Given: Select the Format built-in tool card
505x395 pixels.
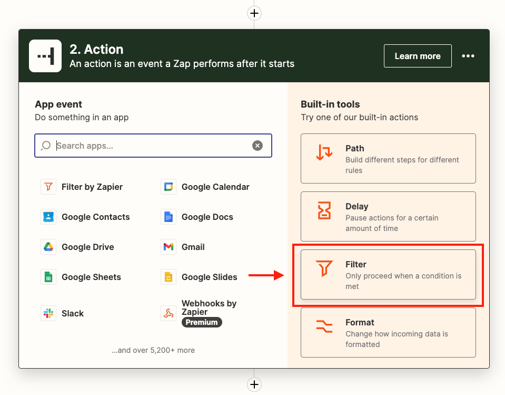Looking at the screenshot, I should pyautogui.click(x=388, y=332).
